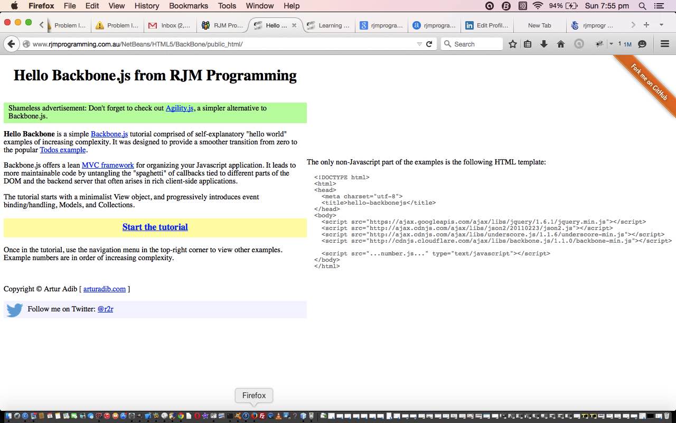
Task: Switch to the RJM Pro... tab
Action: 222,25
